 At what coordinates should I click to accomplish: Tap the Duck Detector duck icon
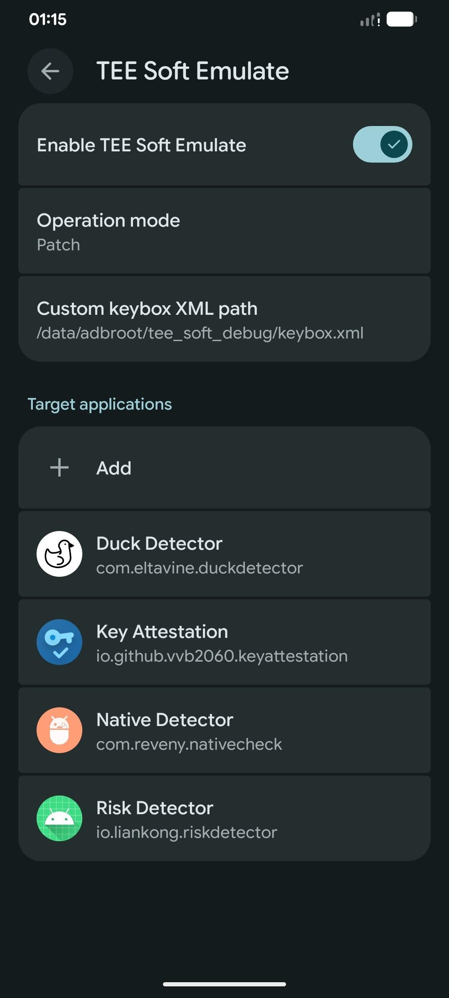[59, 554]
